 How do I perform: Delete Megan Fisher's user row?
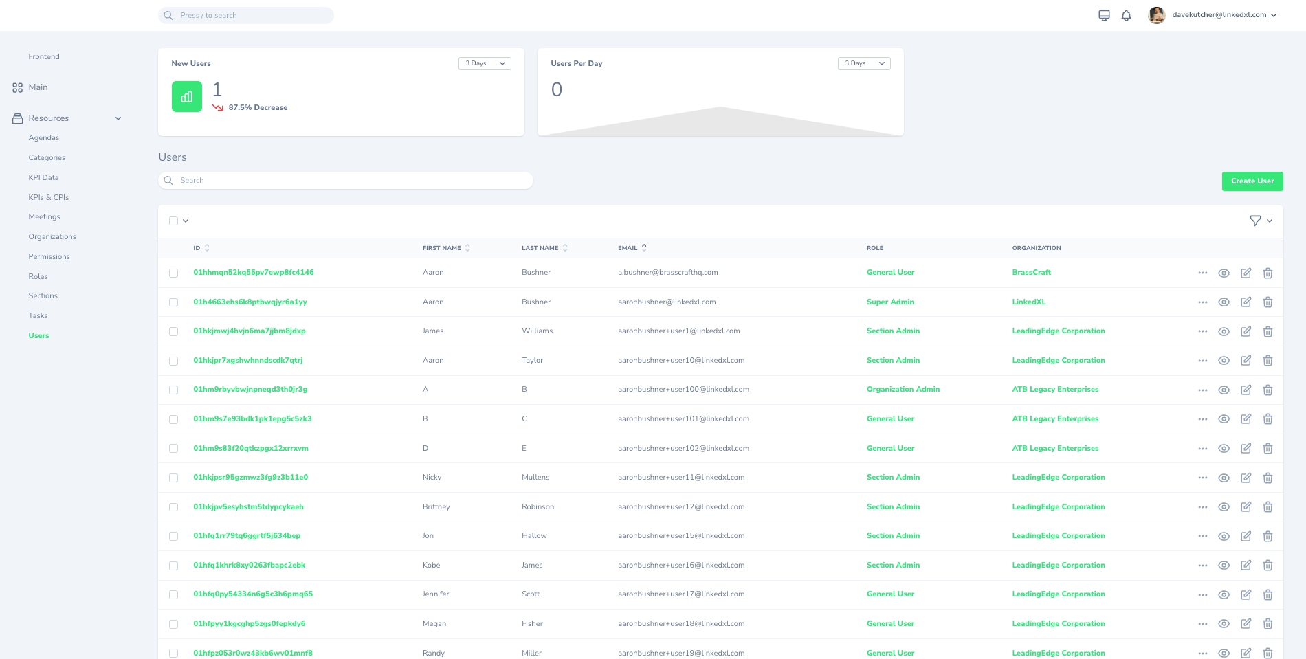(1268, 624)
